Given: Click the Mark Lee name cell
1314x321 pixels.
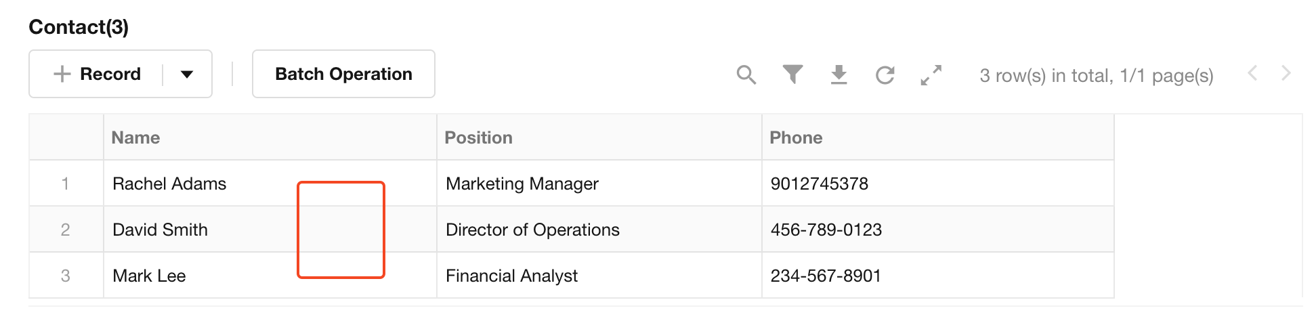Looking at the screenshot, I should [149, 276].
